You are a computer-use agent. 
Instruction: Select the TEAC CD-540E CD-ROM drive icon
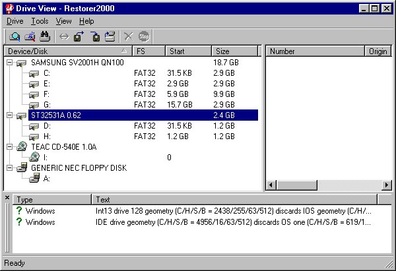click(21, 147)
